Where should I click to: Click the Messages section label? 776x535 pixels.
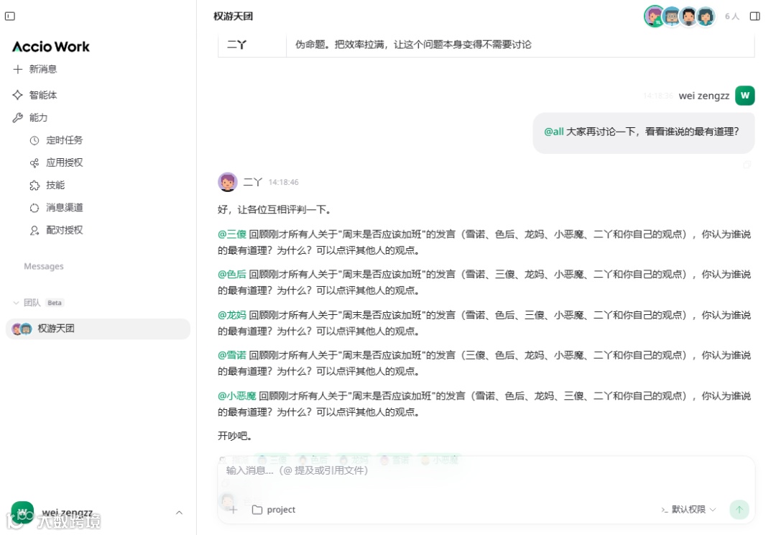pyautogui.click(x=44, y=267)
